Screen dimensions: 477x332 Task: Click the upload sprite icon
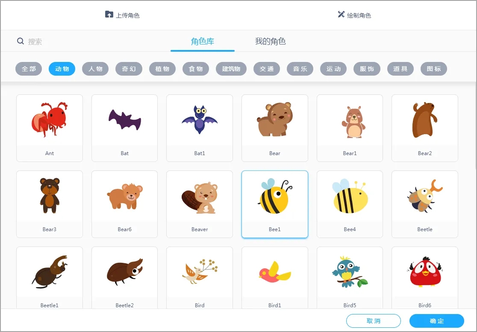109,14
